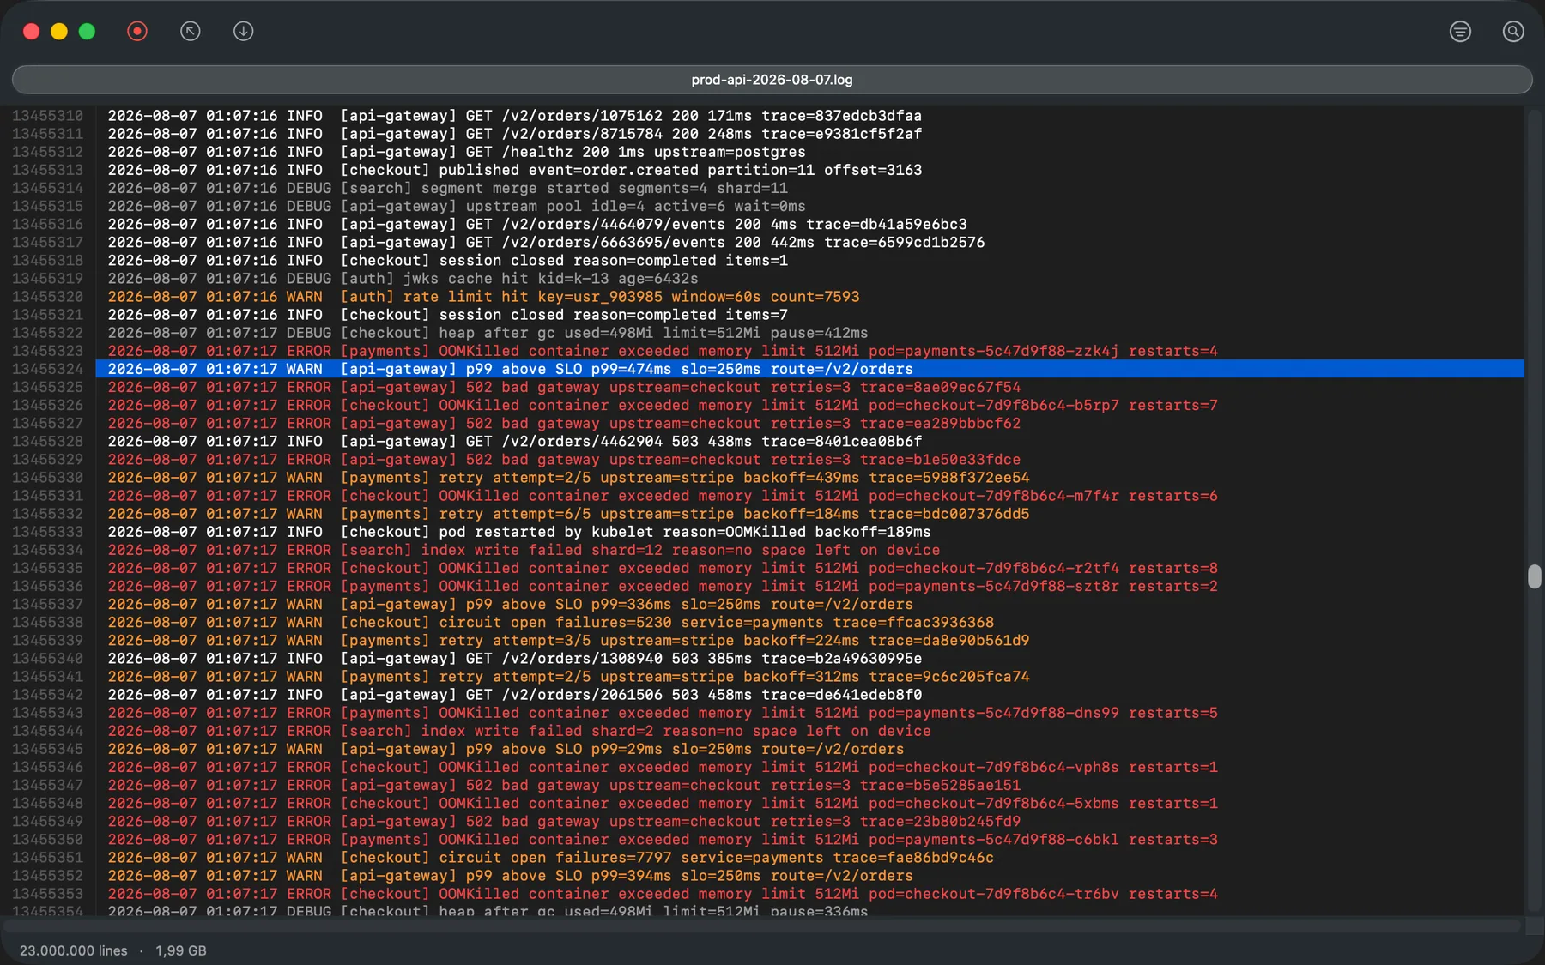
Task: Click the red record/follow icon
Action: pyautogui.click(x=137, y=32)
